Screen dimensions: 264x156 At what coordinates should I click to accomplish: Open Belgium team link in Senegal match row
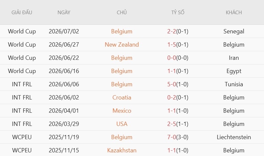click(122, 31)
